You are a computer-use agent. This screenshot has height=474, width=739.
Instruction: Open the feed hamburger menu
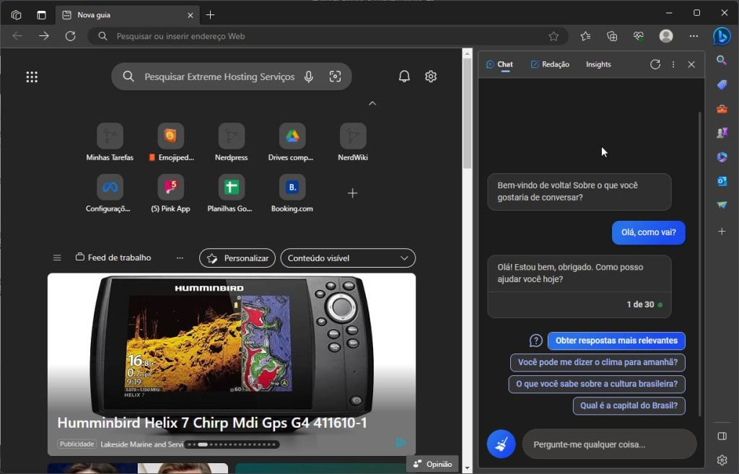(57, 258)
